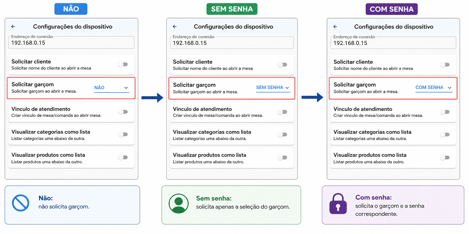Click back arrow in NÃO panel
This screenshot has width=469, height=234.
(13, 27)
